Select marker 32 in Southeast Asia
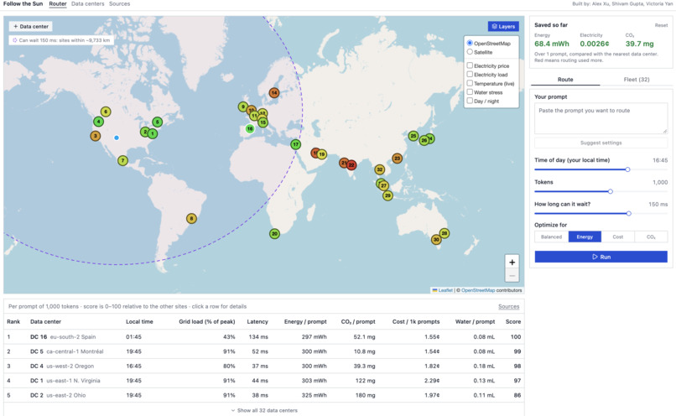This screenshot has height=416, width=676. click(379, 169)
